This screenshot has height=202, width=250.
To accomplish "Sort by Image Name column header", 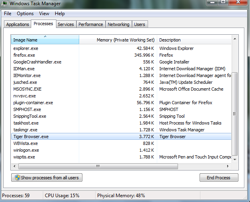I will (x=45, y=40).
